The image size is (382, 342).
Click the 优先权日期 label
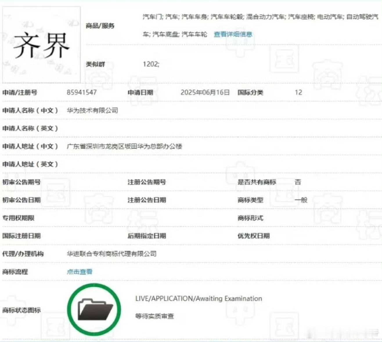[253, 236]
